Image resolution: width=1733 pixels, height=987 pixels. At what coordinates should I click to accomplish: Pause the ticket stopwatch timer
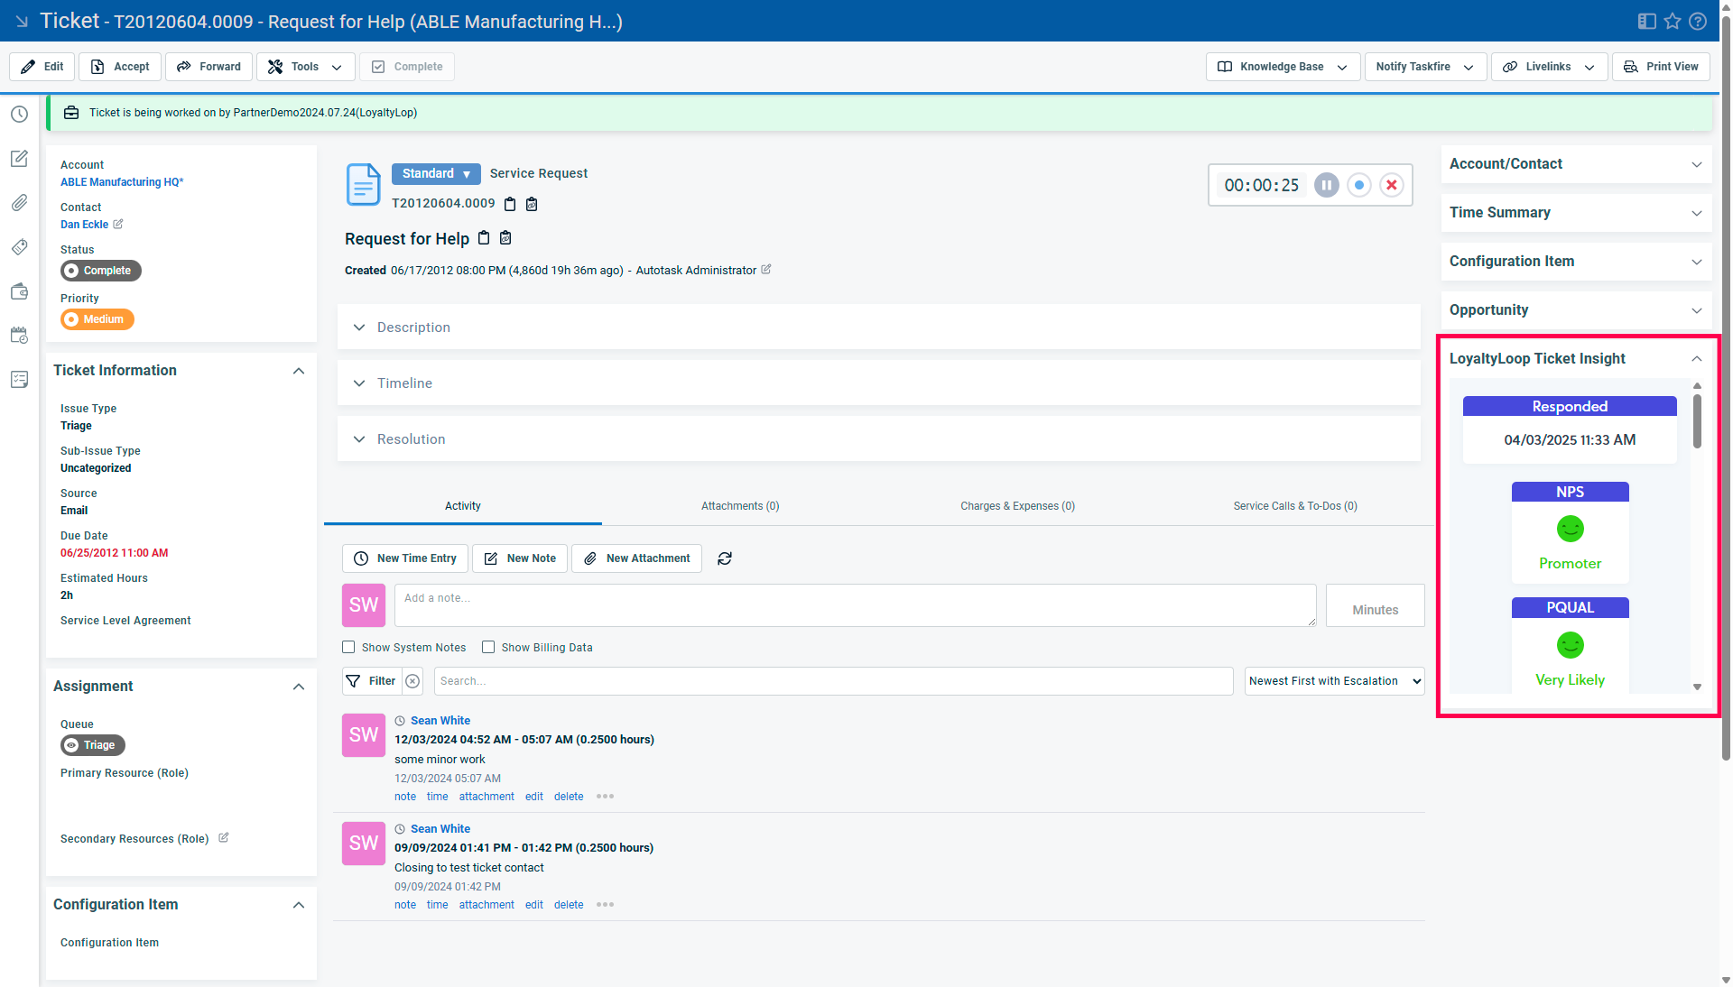click(1326, 185)
